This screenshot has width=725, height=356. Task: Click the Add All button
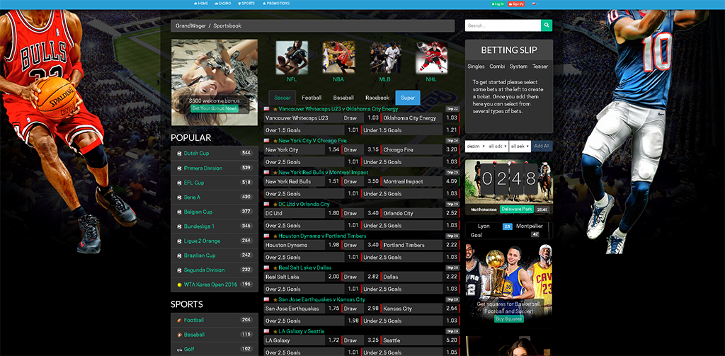point(542,146)
